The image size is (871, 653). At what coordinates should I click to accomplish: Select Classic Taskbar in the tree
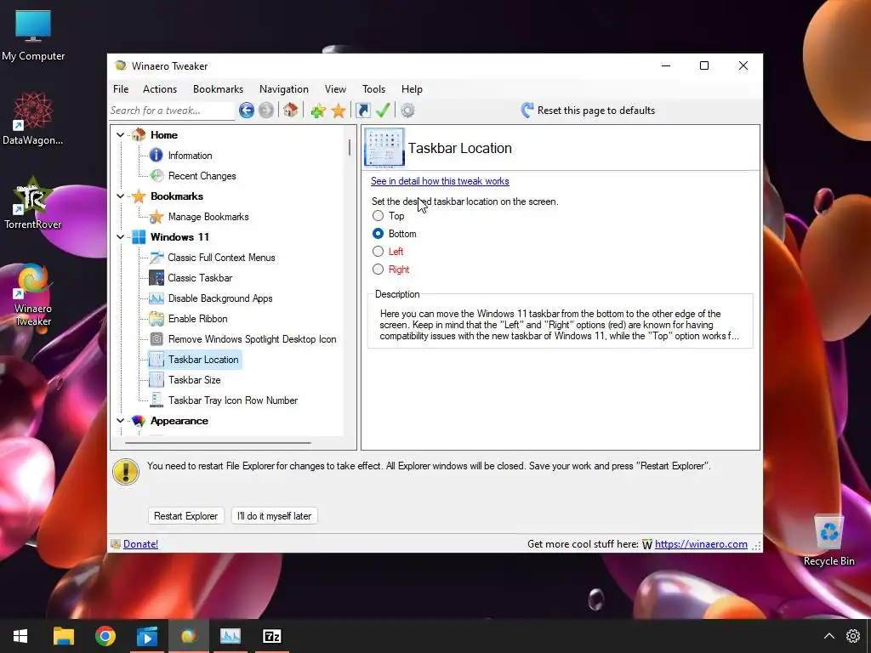coord(200,278)
